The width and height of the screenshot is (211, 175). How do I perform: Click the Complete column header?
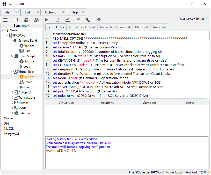click(x=150, y=103)
